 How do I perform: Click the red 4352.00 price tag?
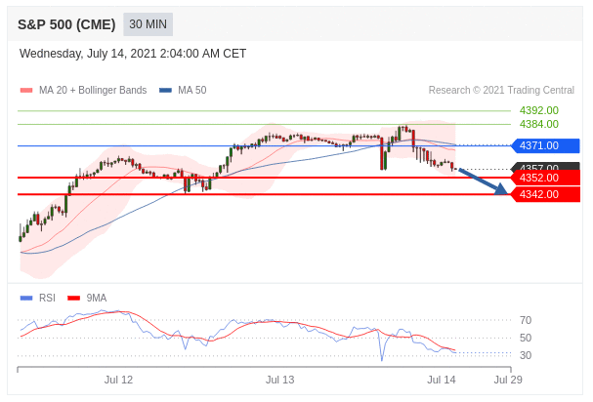[544, 178]
